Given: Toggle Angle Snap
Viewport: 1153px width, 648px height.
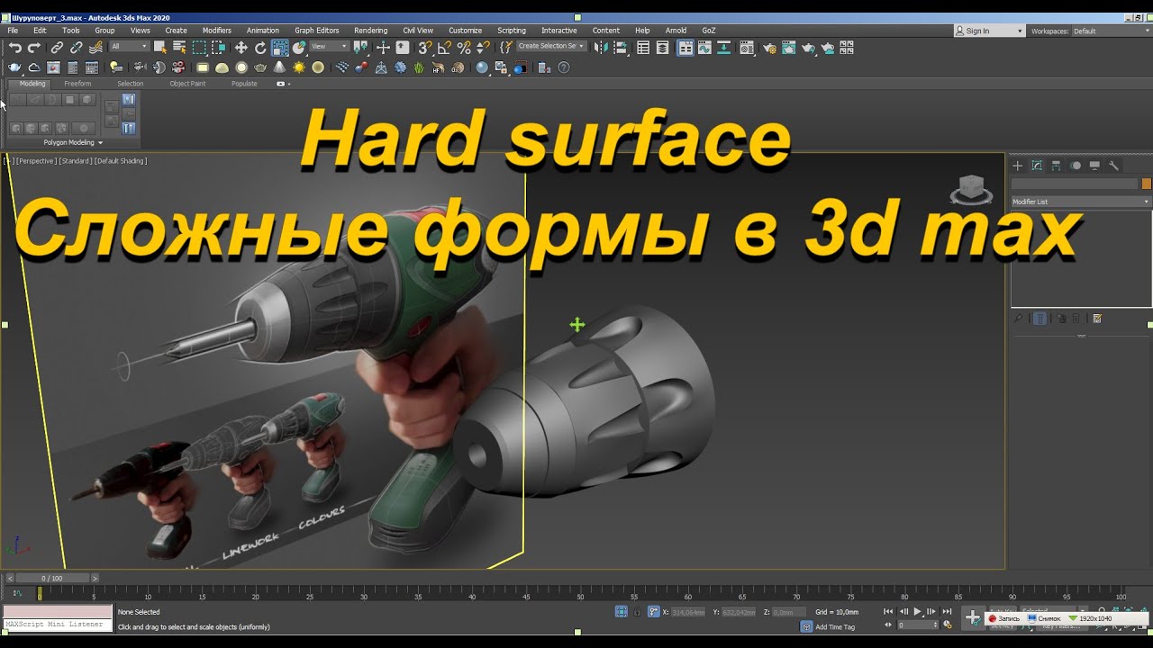Looking at the screenshot, I should click(445, 48).
